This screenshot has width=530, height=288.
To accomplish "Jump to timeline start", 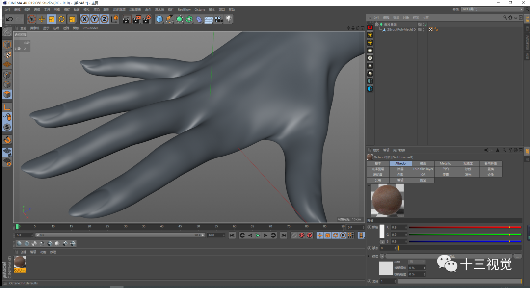I will pyautogui.click(x=232, y=236).
